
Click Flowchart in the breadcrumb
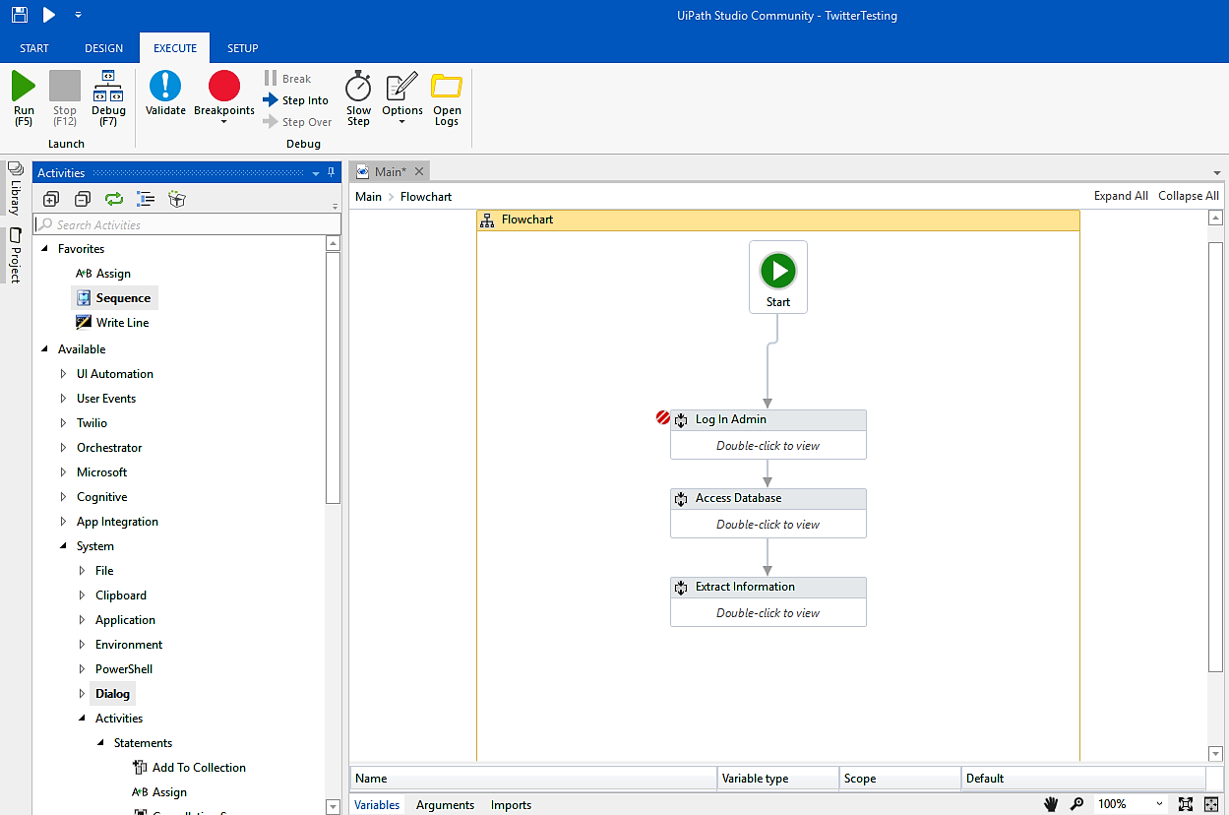[426, 196]
